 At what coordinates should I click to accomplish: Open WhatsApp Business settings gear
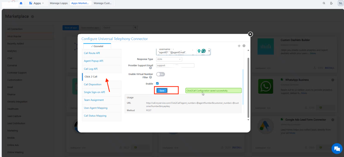coord(333,80)
